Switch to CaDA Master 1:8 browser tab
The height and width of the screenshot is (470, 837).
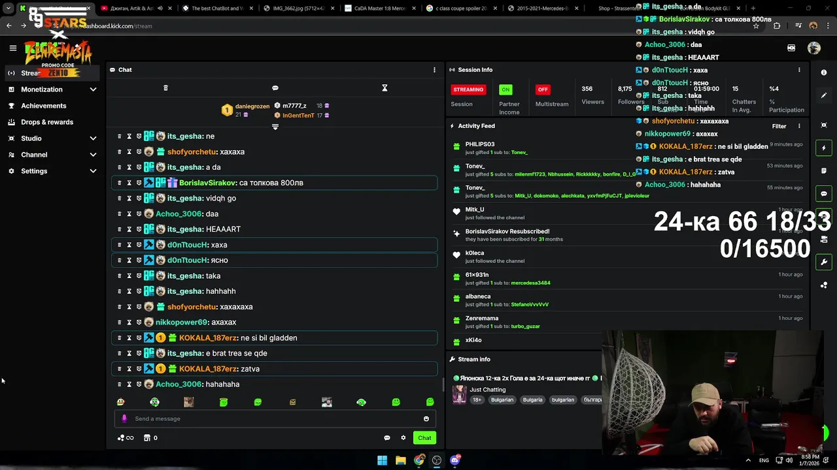point(381,8)
